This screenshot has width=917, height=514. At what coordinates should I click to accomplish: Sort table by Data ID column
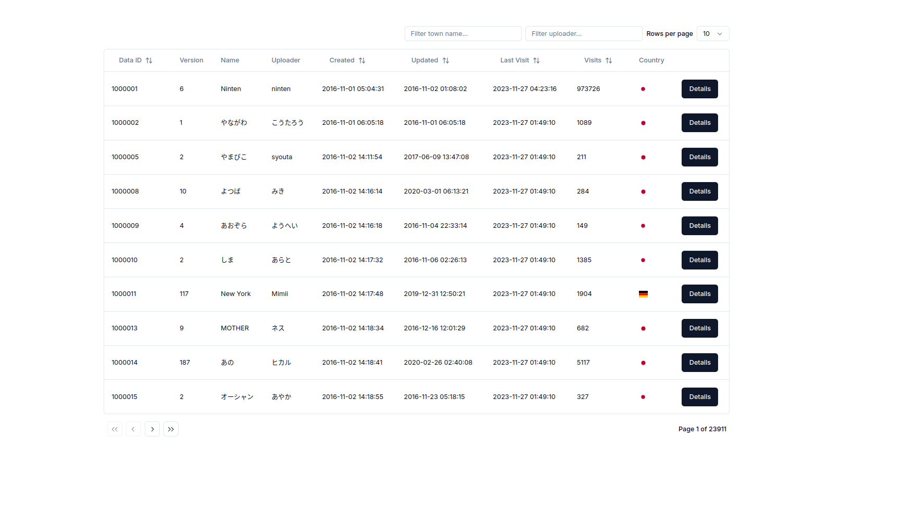135,60
